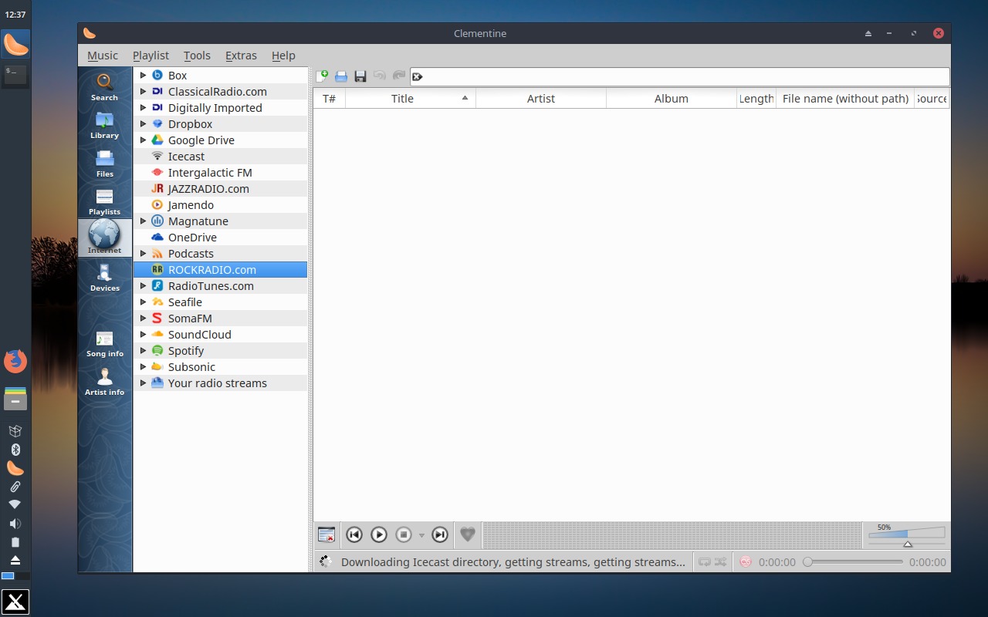Toggle repeat mode in the status bar
The height and width of the screenshot is (617, 988).
pyautogui.click(x=703, y=562)
